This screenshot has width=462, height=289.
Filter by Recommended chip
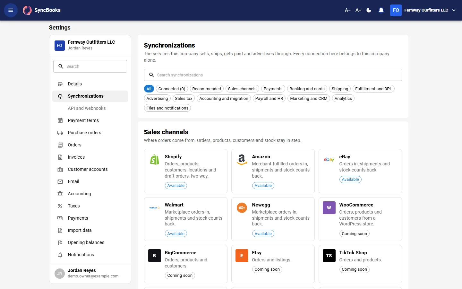point(207,89)
